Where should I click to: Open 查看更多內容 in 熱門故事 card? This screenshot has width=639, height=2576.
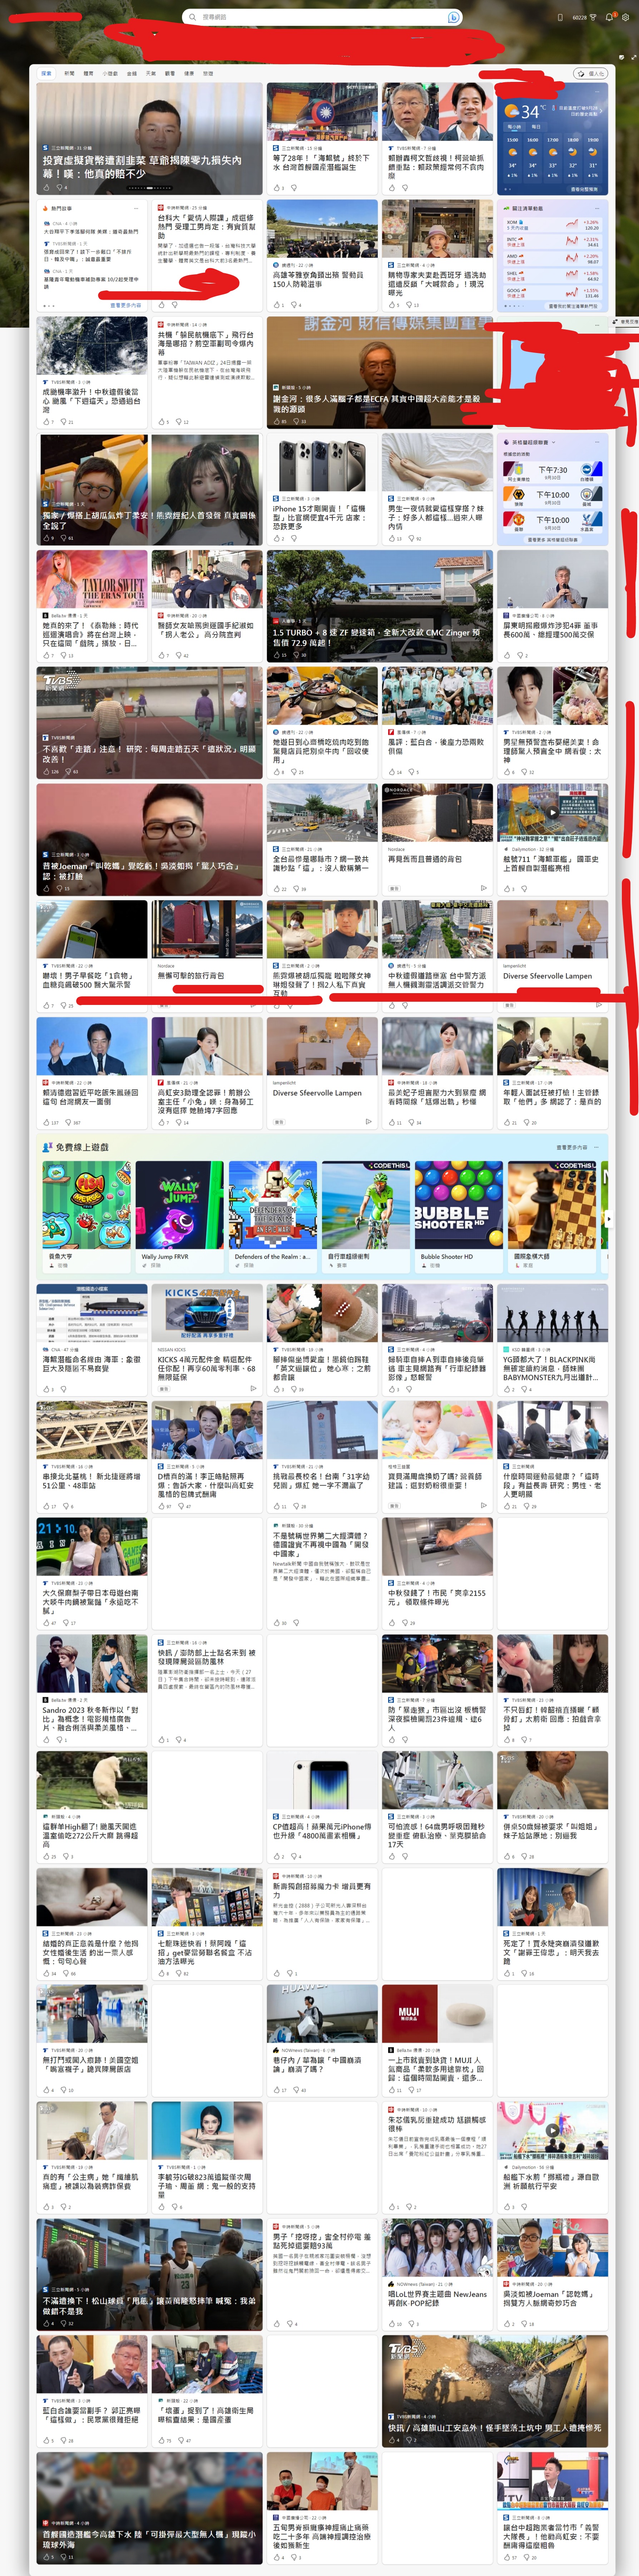[x=126, y=305]
